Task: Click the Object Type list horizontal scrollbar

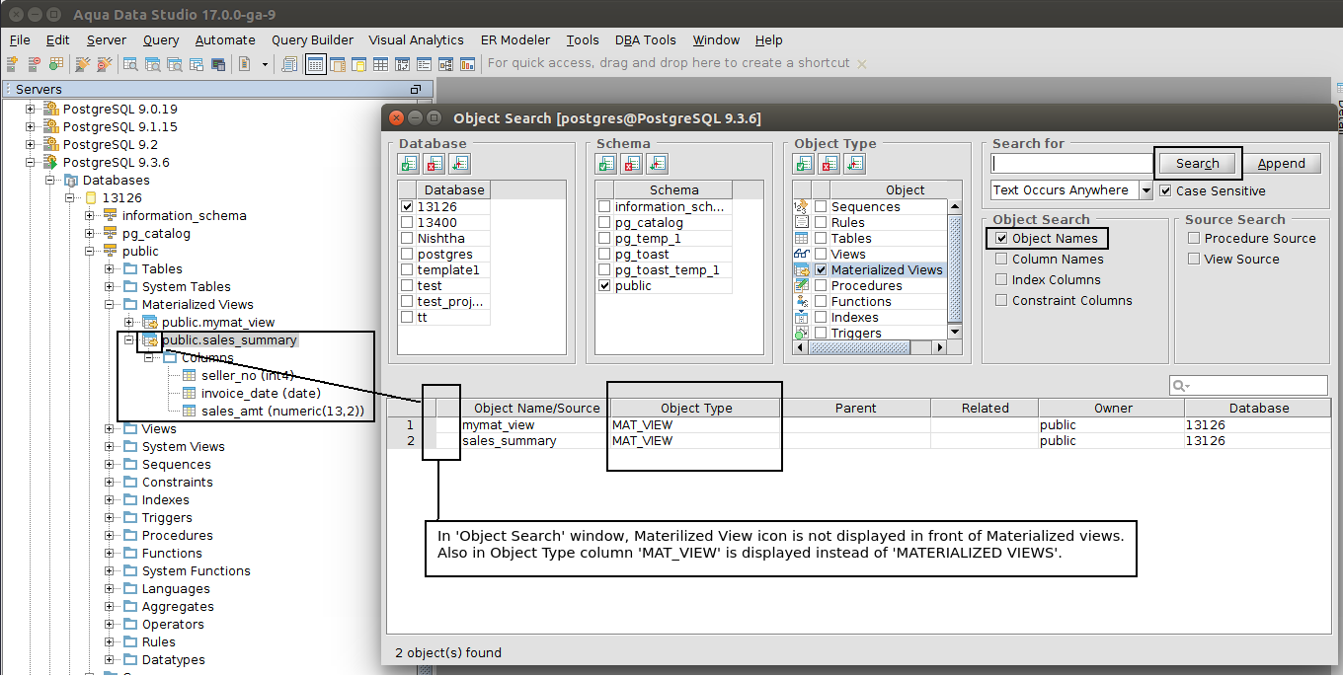Action: click(869, 347)
